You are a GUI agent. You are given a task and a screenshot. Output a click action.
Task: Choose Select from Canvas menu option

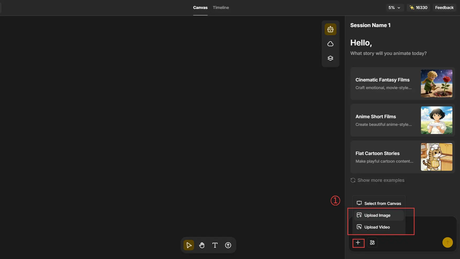pyautogui.click(x=379, y=203)
